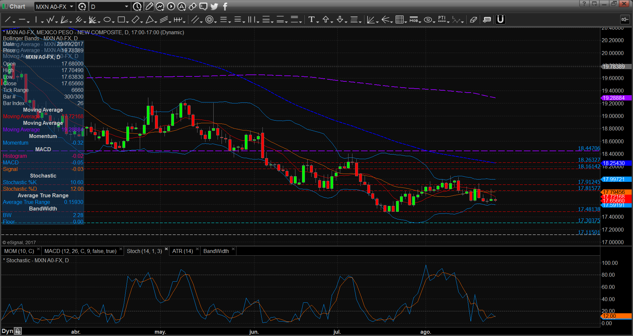The image size is (633, 336).
Task: Click the time template clock icon
Action: point(137,7)
